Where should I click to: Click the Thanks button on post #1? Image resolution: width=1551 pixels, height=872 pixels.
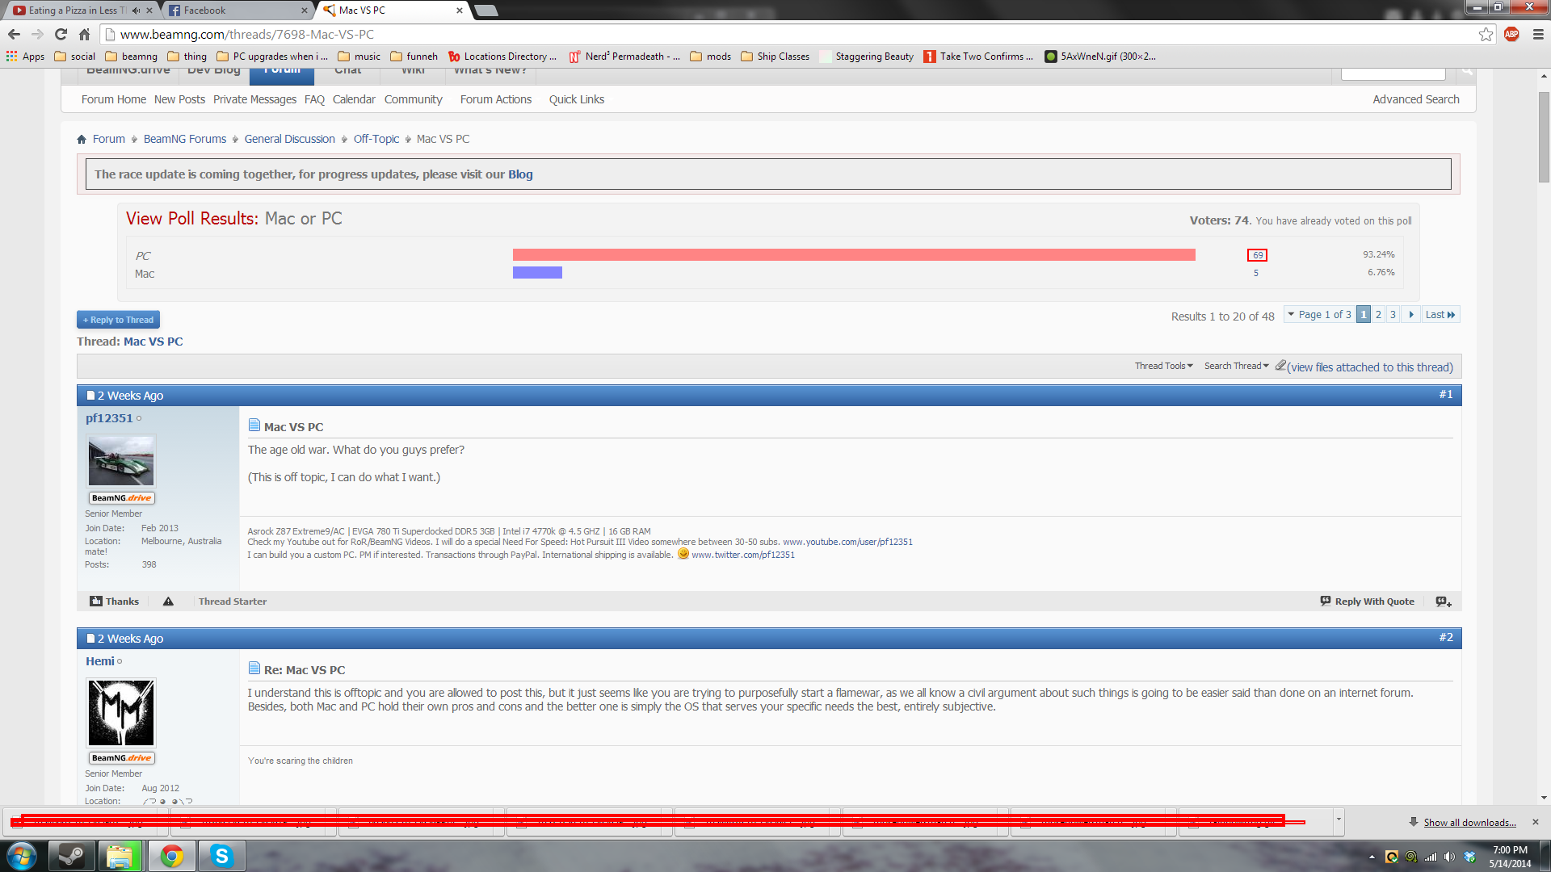pyautogui.click(x=114, y=602)
